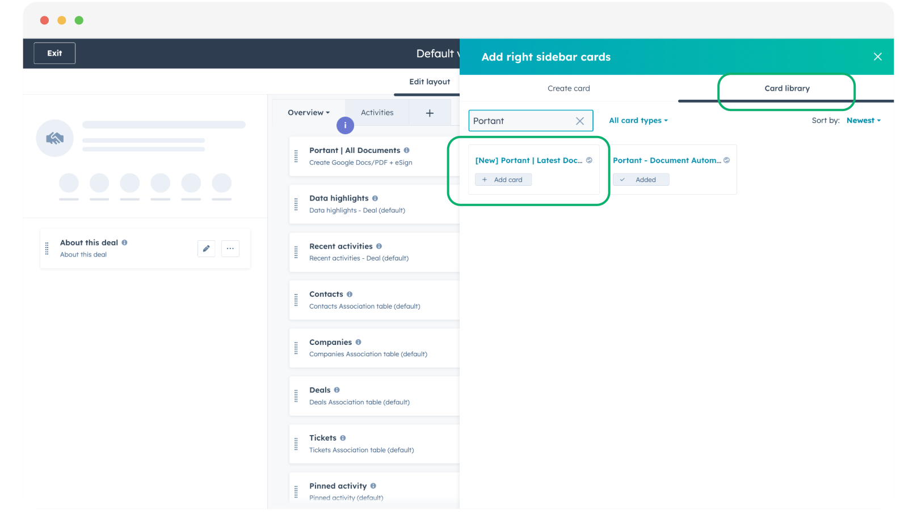Open the Sort by Newest dropdown

(x=863, y=121)
